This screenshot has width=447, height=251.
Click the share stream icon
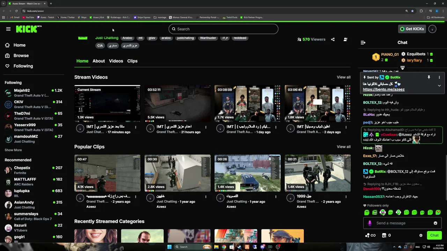pyautogui.click(x=333, y=39)
